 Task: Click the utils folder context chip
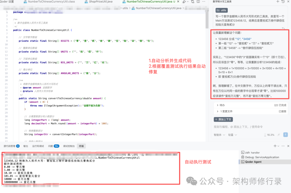pyautogui.click(x=221, y=10)
